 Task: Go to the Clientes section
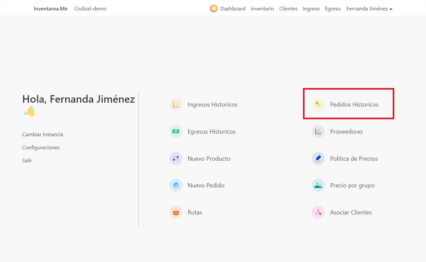click(288, 8)
